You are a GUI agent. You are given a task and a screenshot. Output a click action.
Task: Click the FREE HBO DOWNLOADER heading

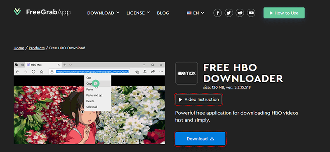point(243,73)
